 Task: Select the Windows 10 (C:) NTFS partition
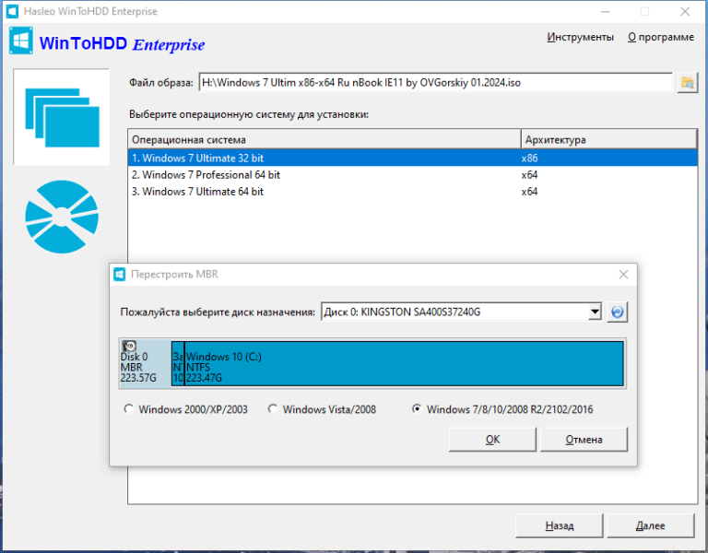(x=404, y=363)
